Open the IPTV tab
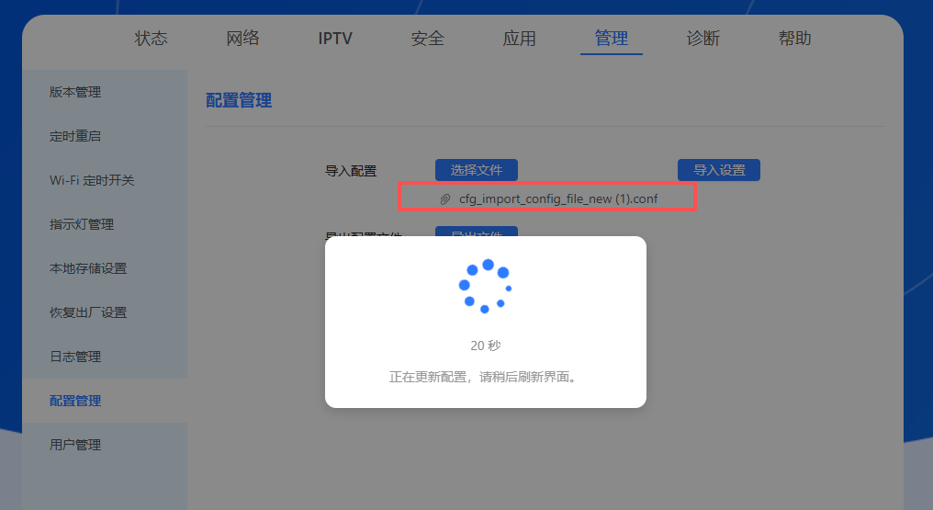The width and height of the screenshot is (933, 510). point(335,39)
